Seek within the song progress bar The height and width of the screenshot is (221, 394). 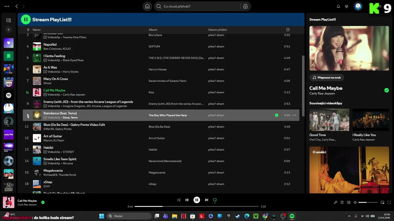pyautogui.click(x=197, y=207)
